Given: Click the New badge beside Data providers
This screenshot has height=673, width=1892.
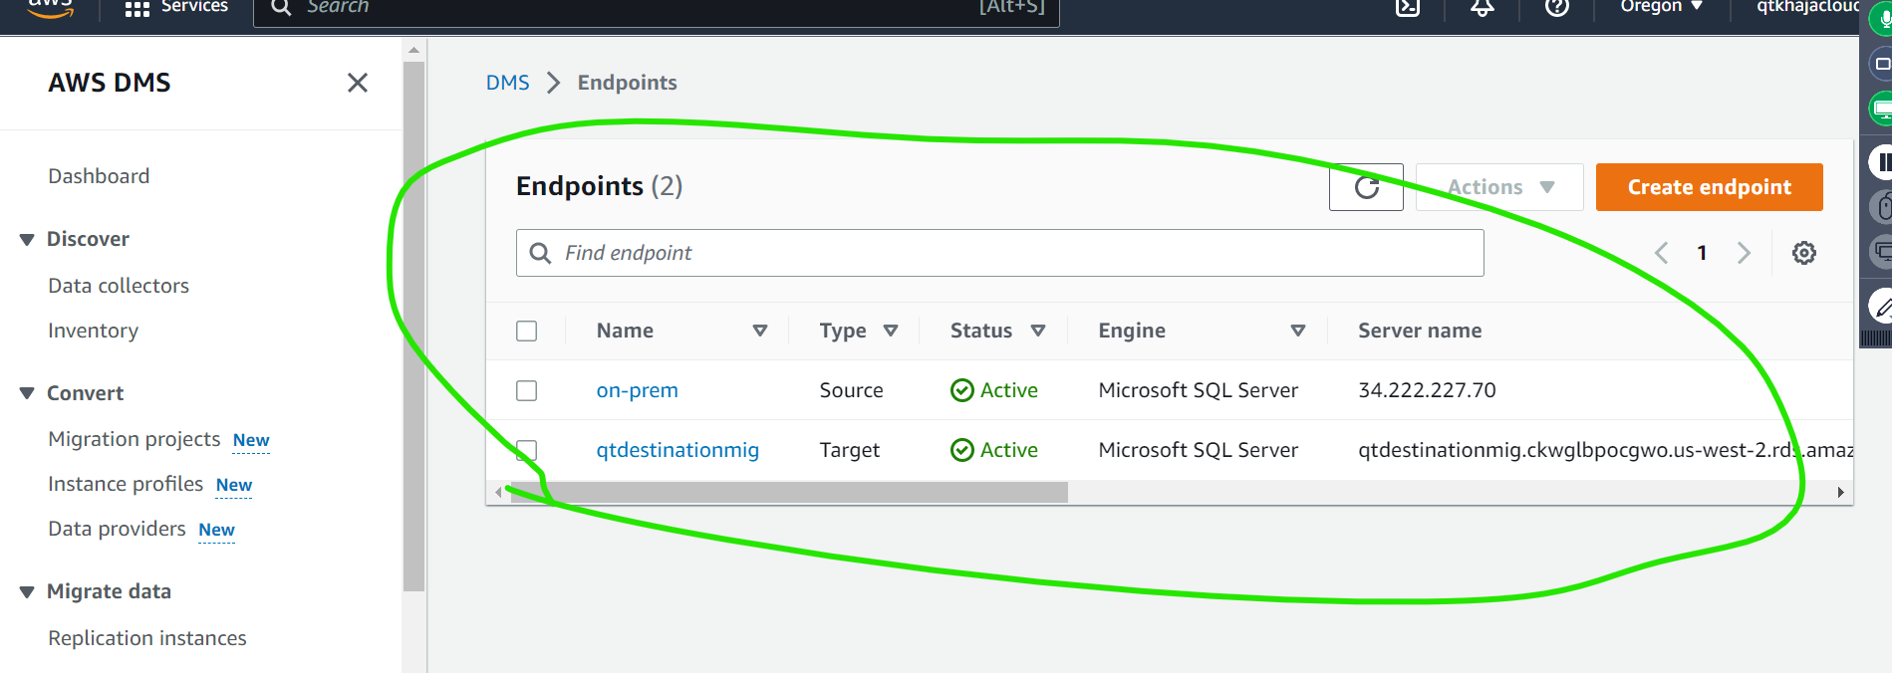Looking at the screenshot, I should click(216, 530).
